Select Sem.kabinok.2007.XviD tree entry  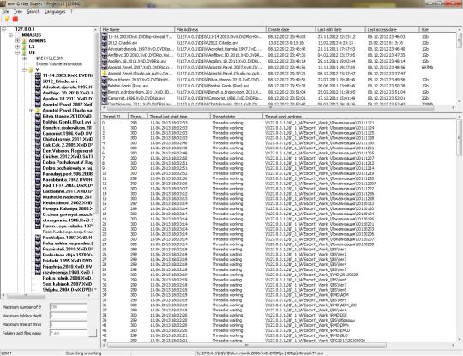click(68, 284)
